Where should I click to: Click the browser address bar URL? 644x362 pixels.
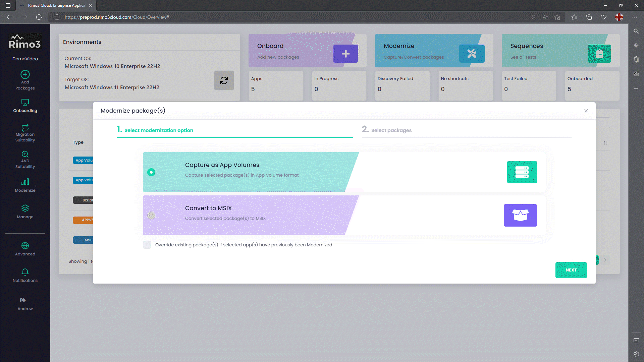(x=117, y=17)
